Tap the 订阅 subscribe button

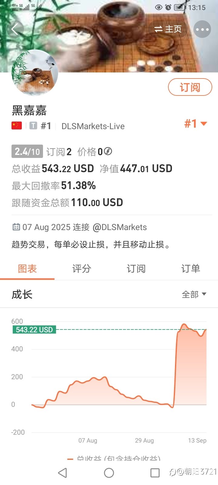click(x=190, y=87)
